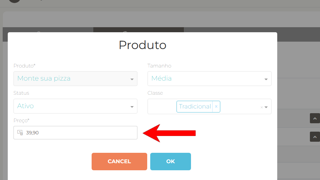Click the CANCEL button

(x=119, y=162)
